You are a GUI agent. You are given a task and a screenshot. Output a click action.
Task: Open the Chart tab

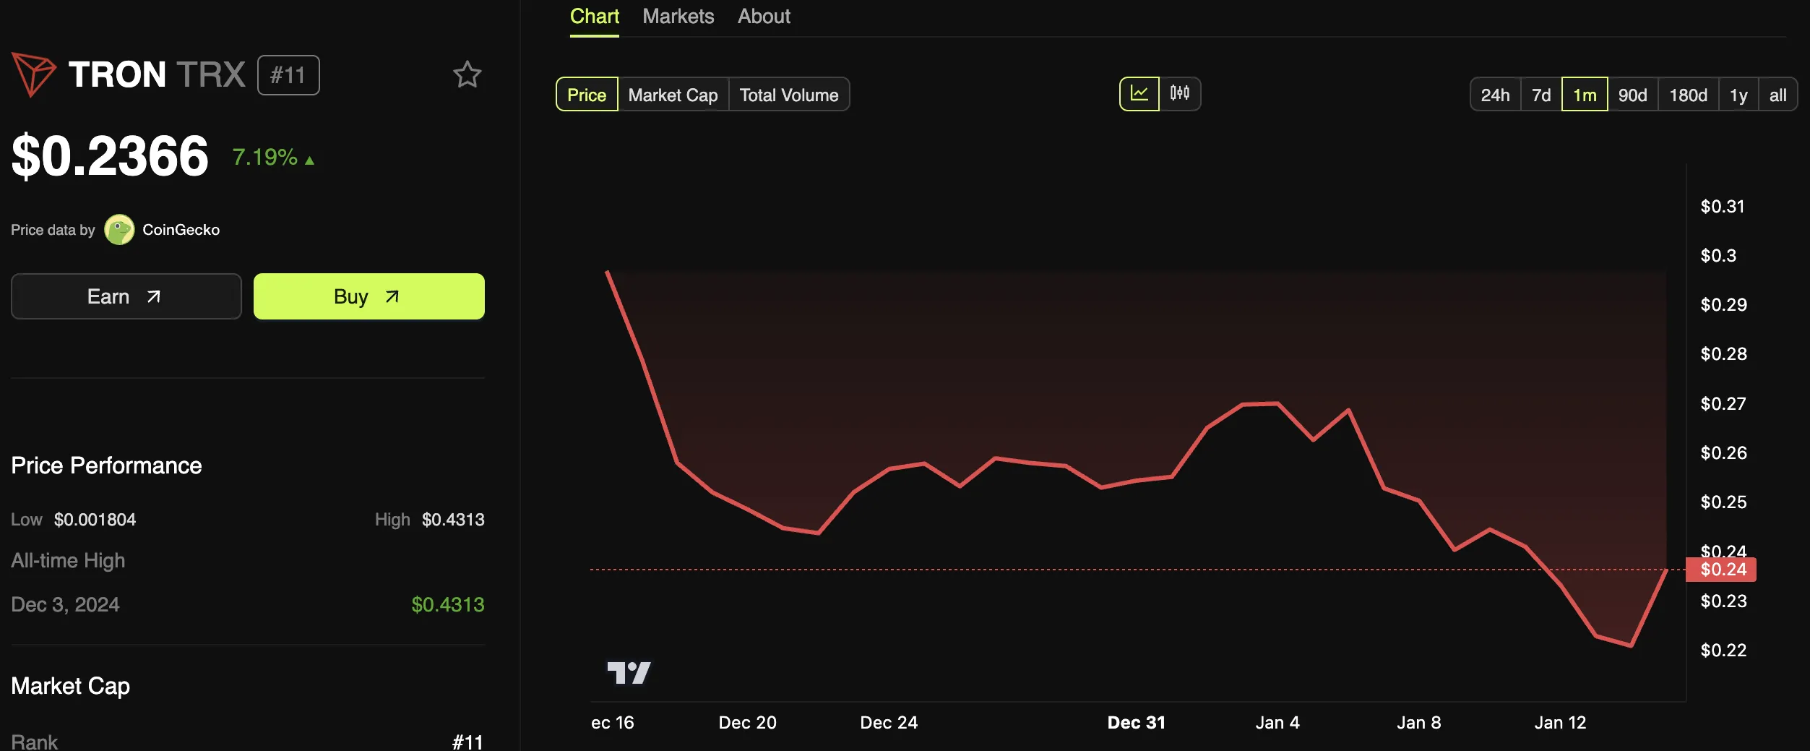tap(594, 17)
